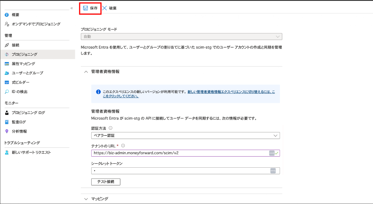
Task: Click the 属性マッピング table icon
Action: pyautogui.click(x=7, y=64)
